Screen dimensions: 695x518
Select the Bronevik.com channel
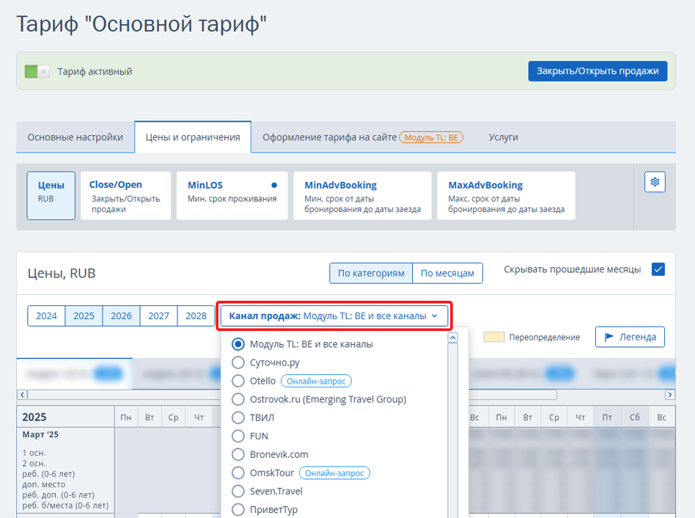coord(238,454)
